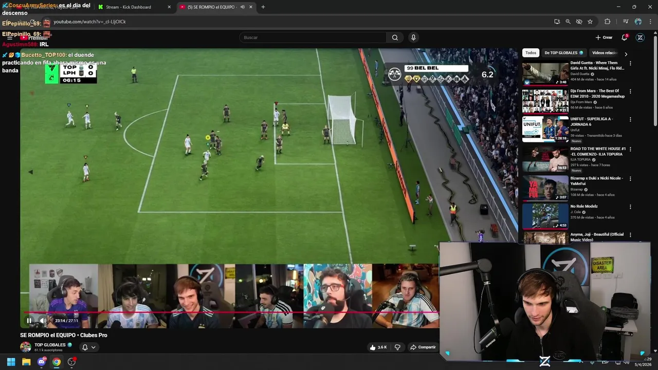The image size is (658, 370).
Task: Open options menu for Djs From Mars video
Action: (630, 91)
